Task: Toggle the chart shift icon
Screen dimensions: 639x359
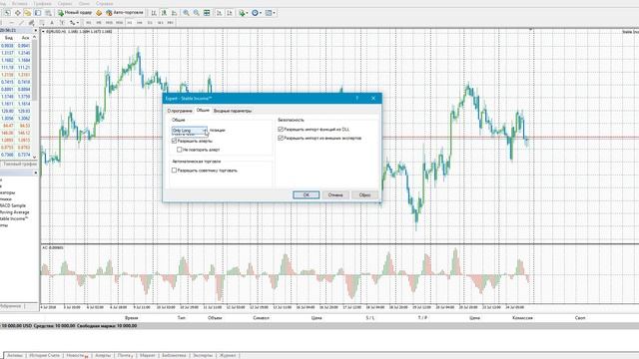Action: coord(230,13)
